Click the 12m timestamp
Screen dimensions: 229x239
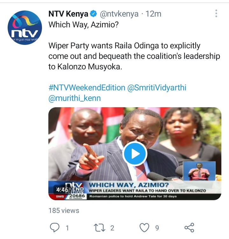pos(153,14)
